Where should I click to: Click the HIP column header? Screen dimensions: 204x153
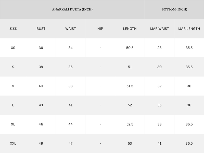coord(100,29)
